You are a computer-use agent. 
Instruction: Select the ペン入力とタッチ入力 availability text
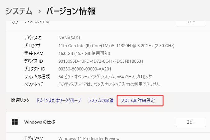[109, 84]
